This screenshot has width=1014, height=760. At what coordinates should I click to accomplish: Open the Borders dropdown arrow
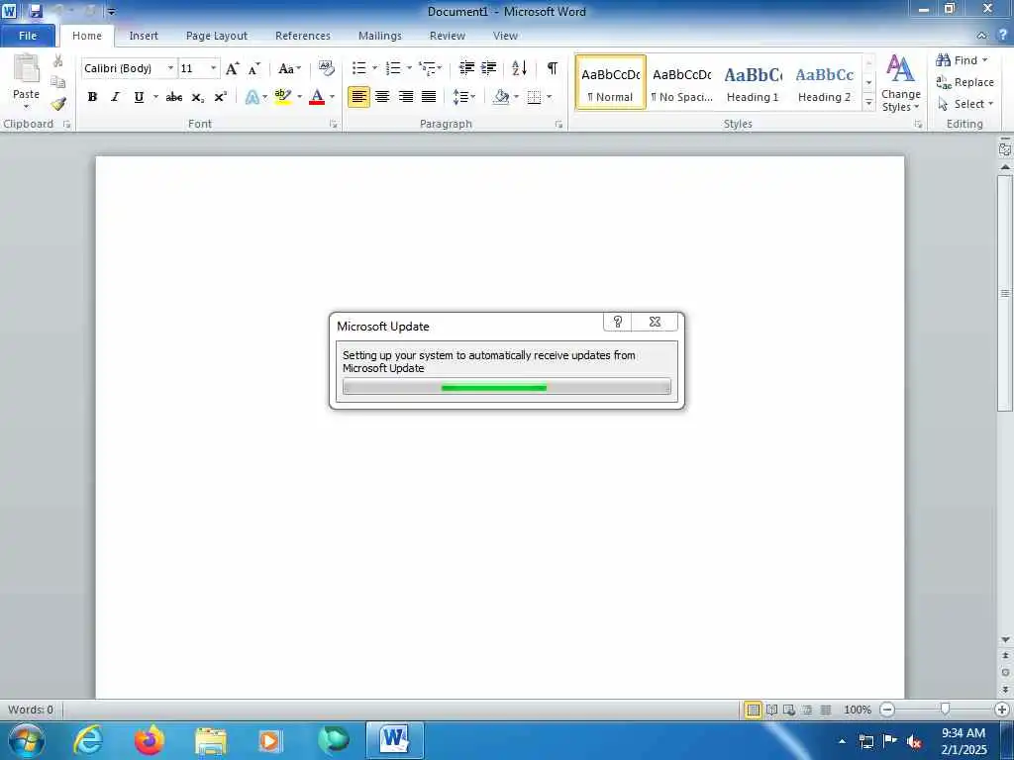(x=549, y=97)
